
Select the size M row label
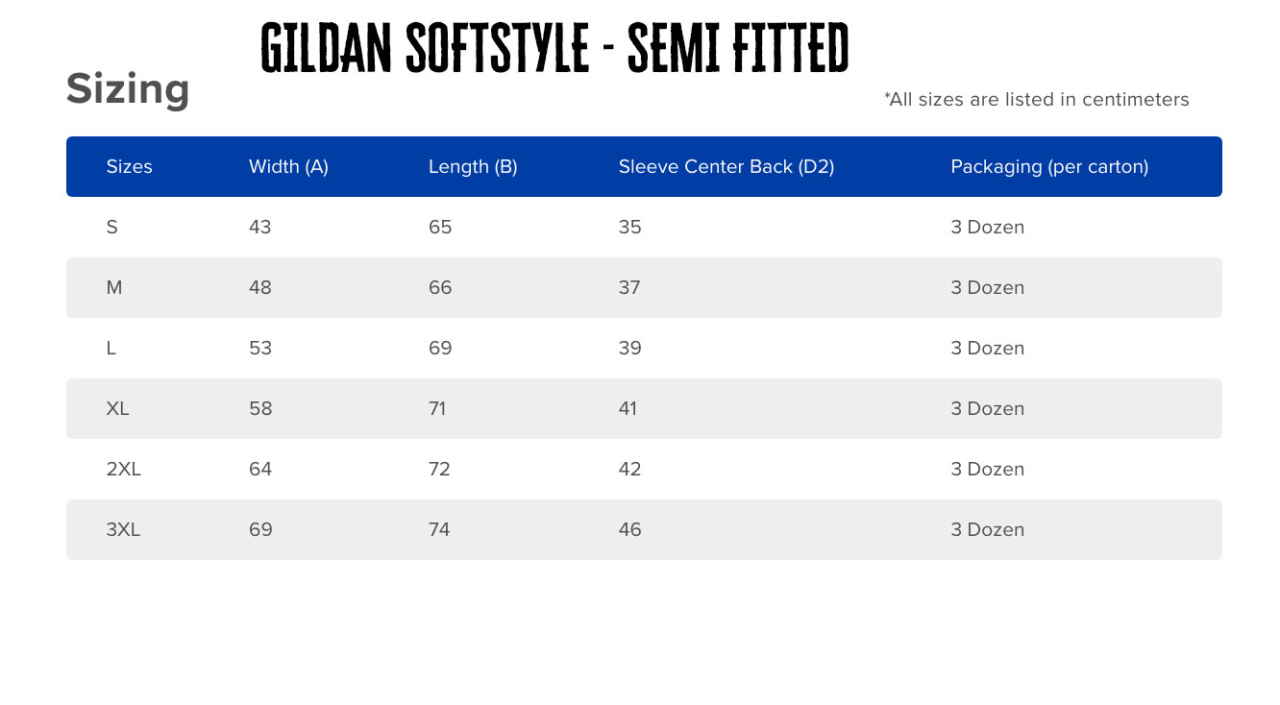[113, 287]
